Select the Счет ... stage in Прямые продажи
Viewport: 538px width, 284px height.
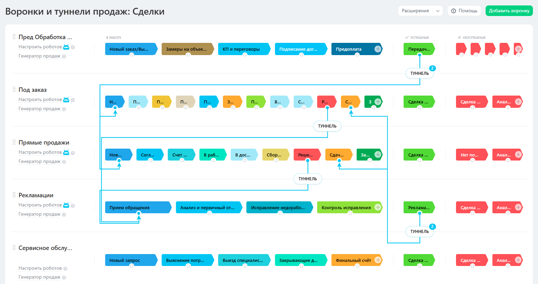click(x=181, y=155)
